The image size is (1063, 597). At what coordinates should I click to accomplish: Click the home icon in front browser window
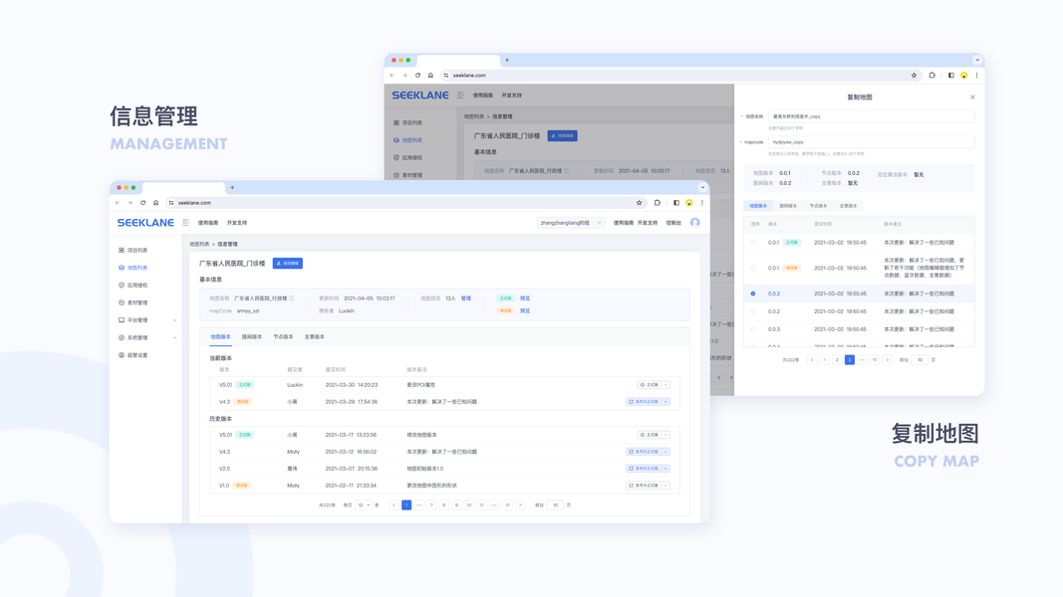156,202
